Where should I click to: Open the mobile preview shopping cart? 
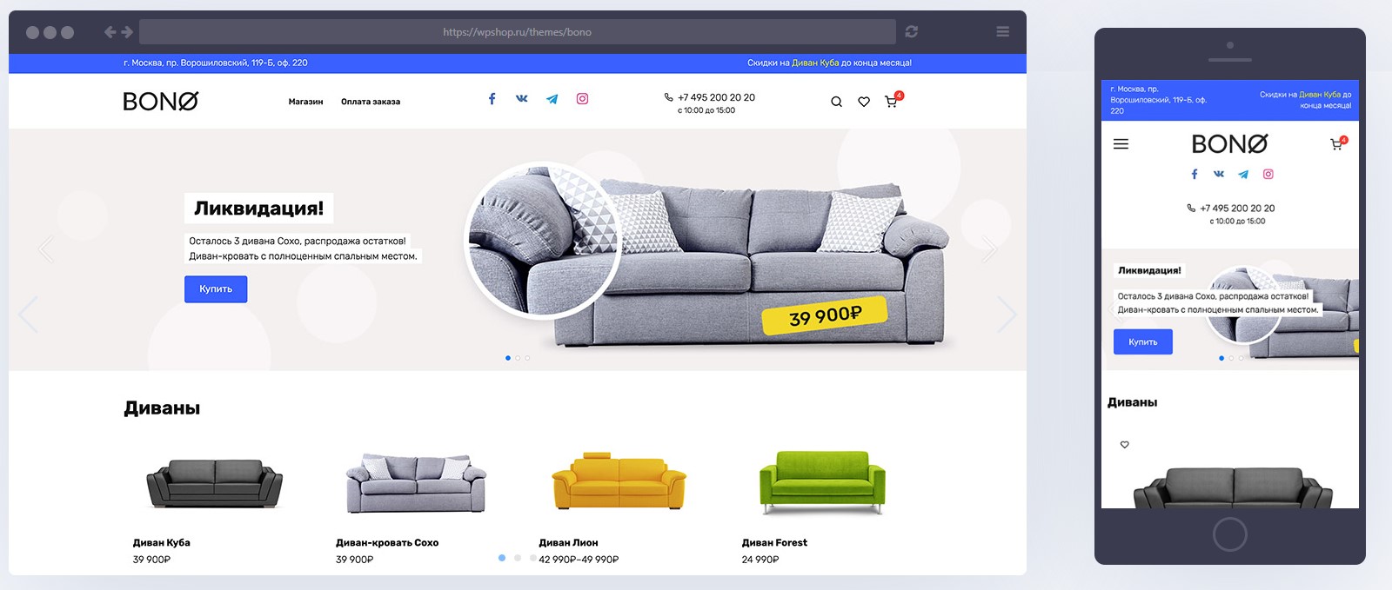[1337, 144]
